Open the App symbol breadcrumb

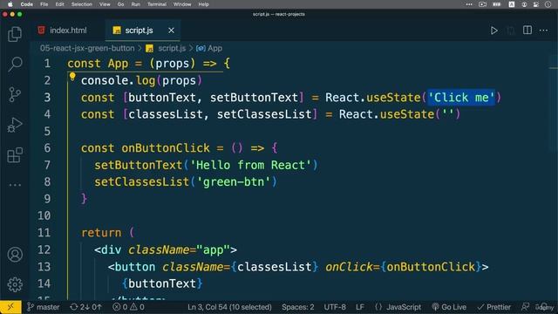pyautogui.click(x=209, y=48)
